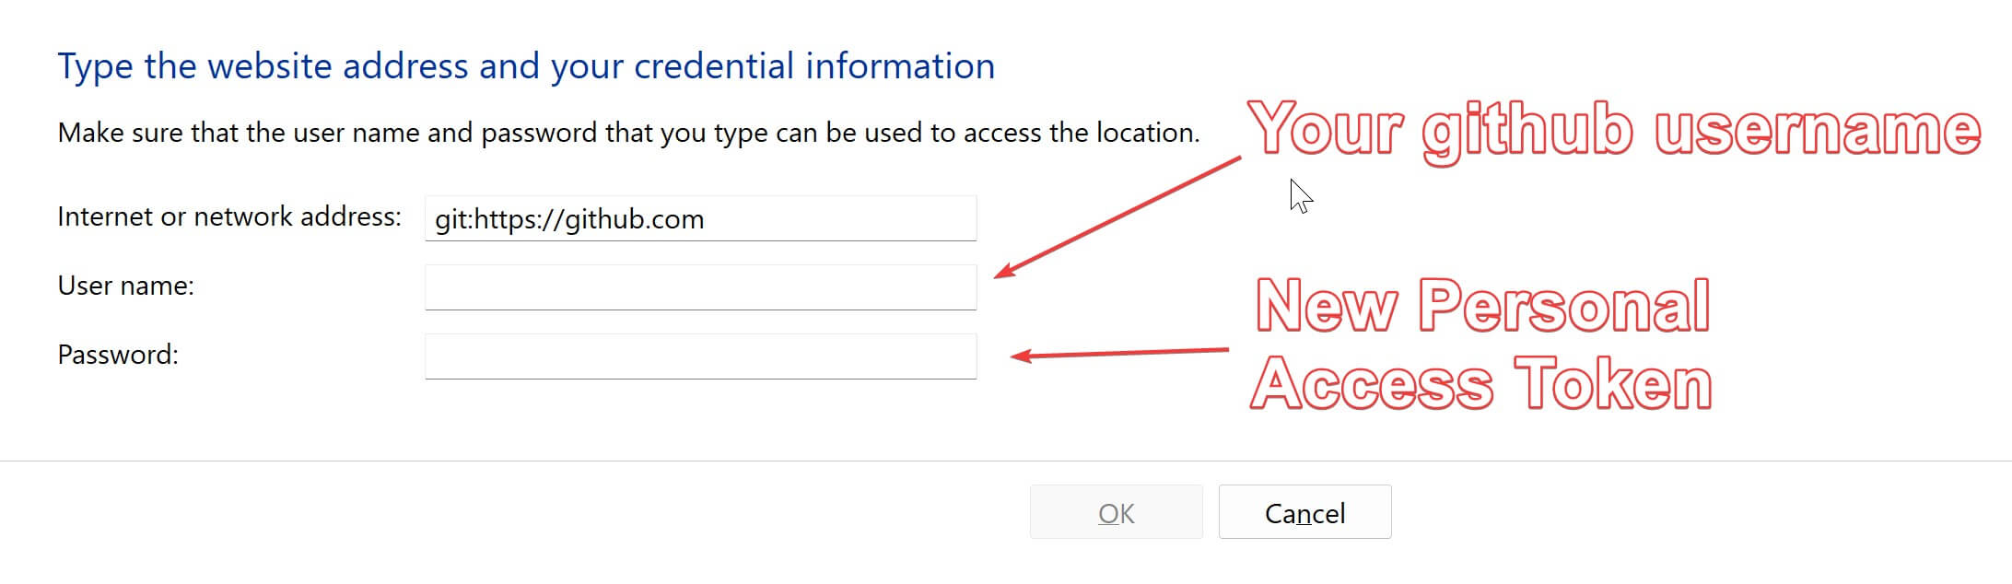Click the 'Password:' label
The height and width of the screenshot is (584, 2012).
tap(118, 355)
